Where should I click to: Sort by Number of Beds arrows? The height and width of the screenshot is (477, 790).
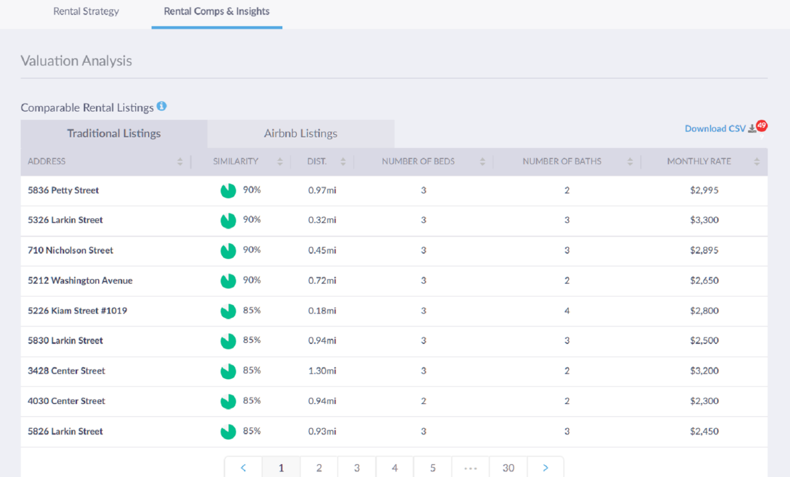tap(482, 161)
